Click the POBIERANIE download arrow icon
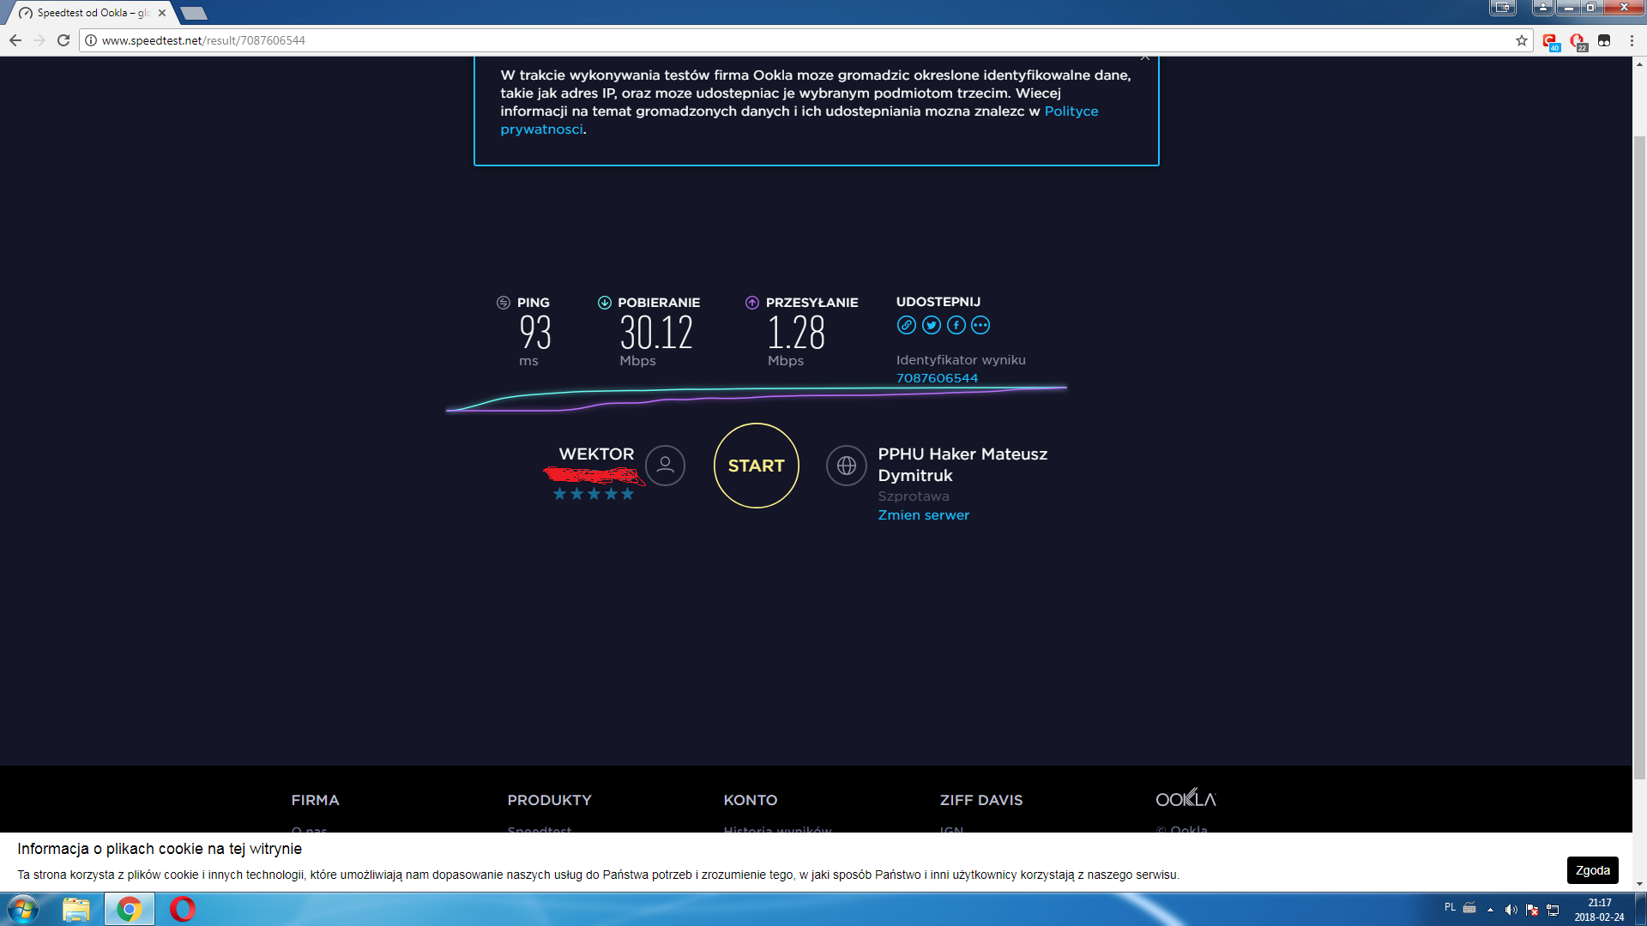The image size is (1647, 926). click(605, 303)
